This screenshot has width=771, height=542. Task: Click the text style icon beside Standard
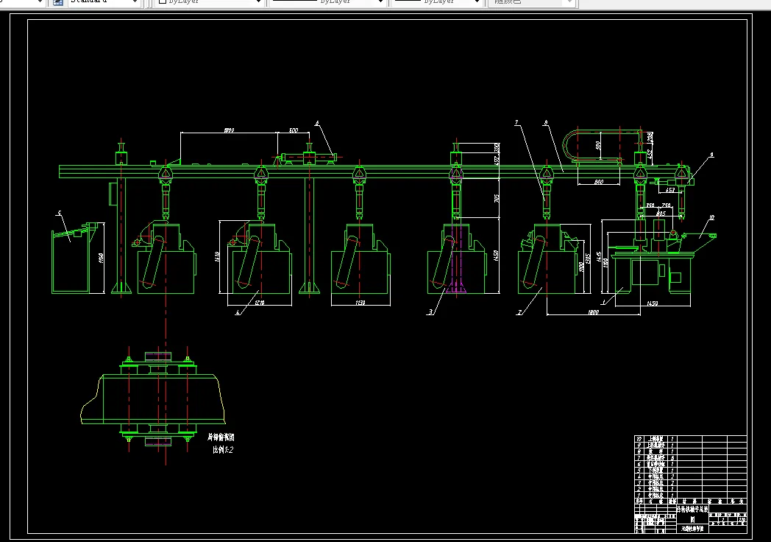pyautogui.click(x=58, y=2)
